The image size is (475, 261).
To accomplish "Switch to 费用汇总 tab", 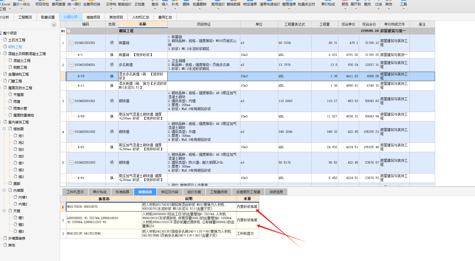I will (x=165, y=17).
